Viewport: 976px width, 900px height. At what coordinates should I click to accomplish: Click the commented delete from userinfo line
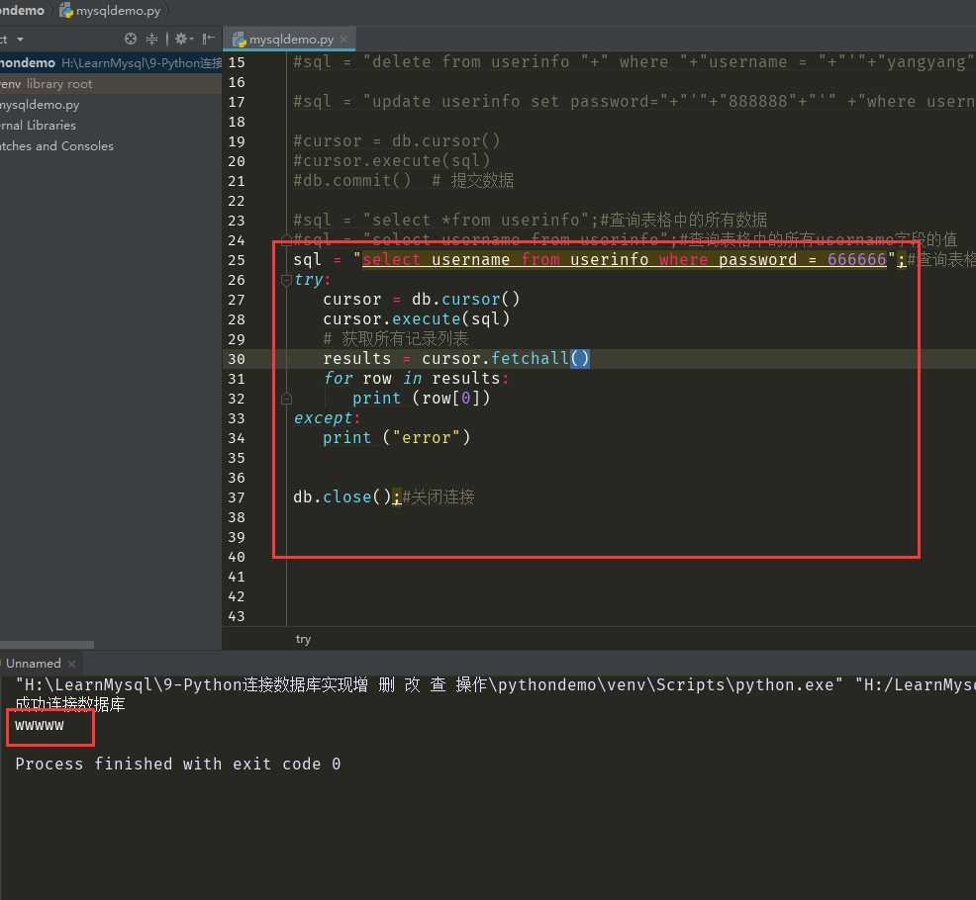coord(632,62)
